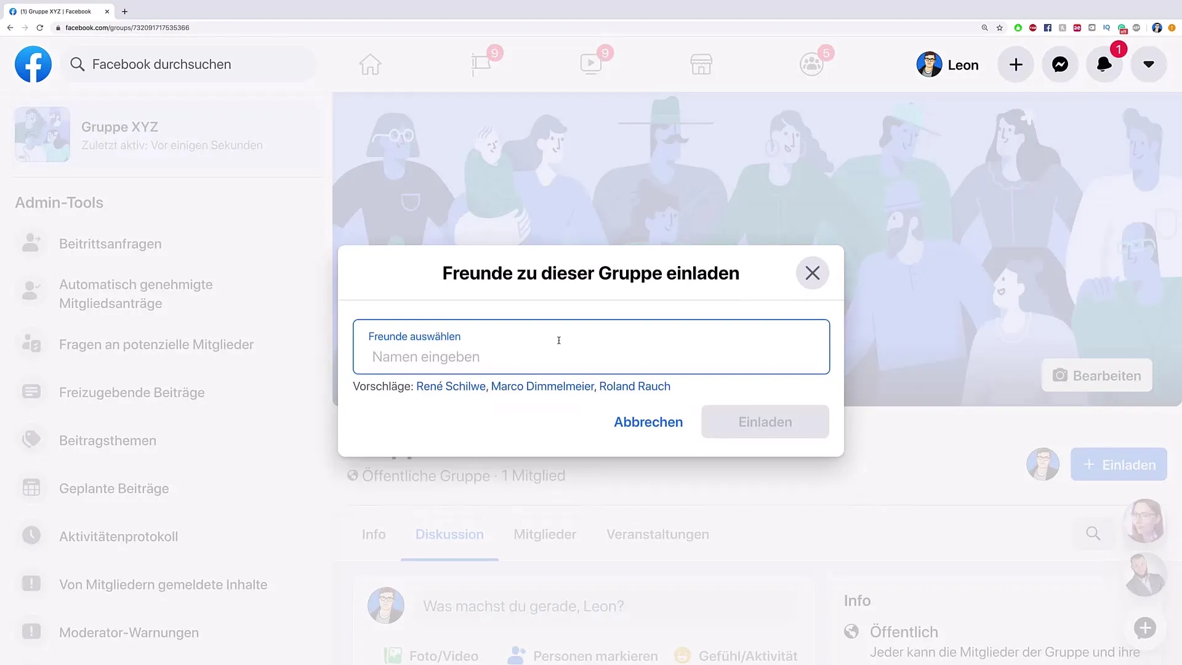Click the Moderator-Warnungen exclamation icon
Screen dimensions: 1182x665
point(31,631)
